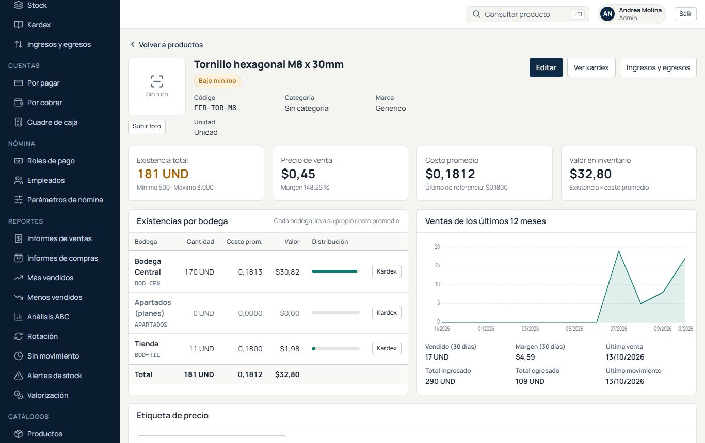Click the Ingresos y egresos arrows icon

pos(19,44)
